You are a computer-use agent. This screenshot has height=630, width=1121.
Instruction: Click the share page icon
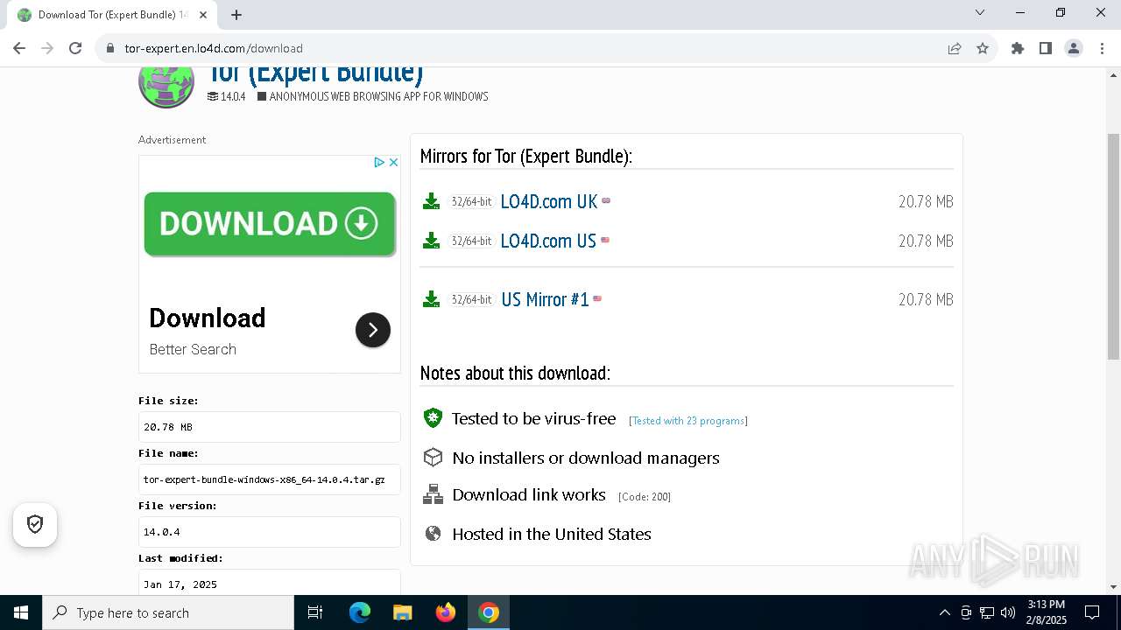coord(955,48)
